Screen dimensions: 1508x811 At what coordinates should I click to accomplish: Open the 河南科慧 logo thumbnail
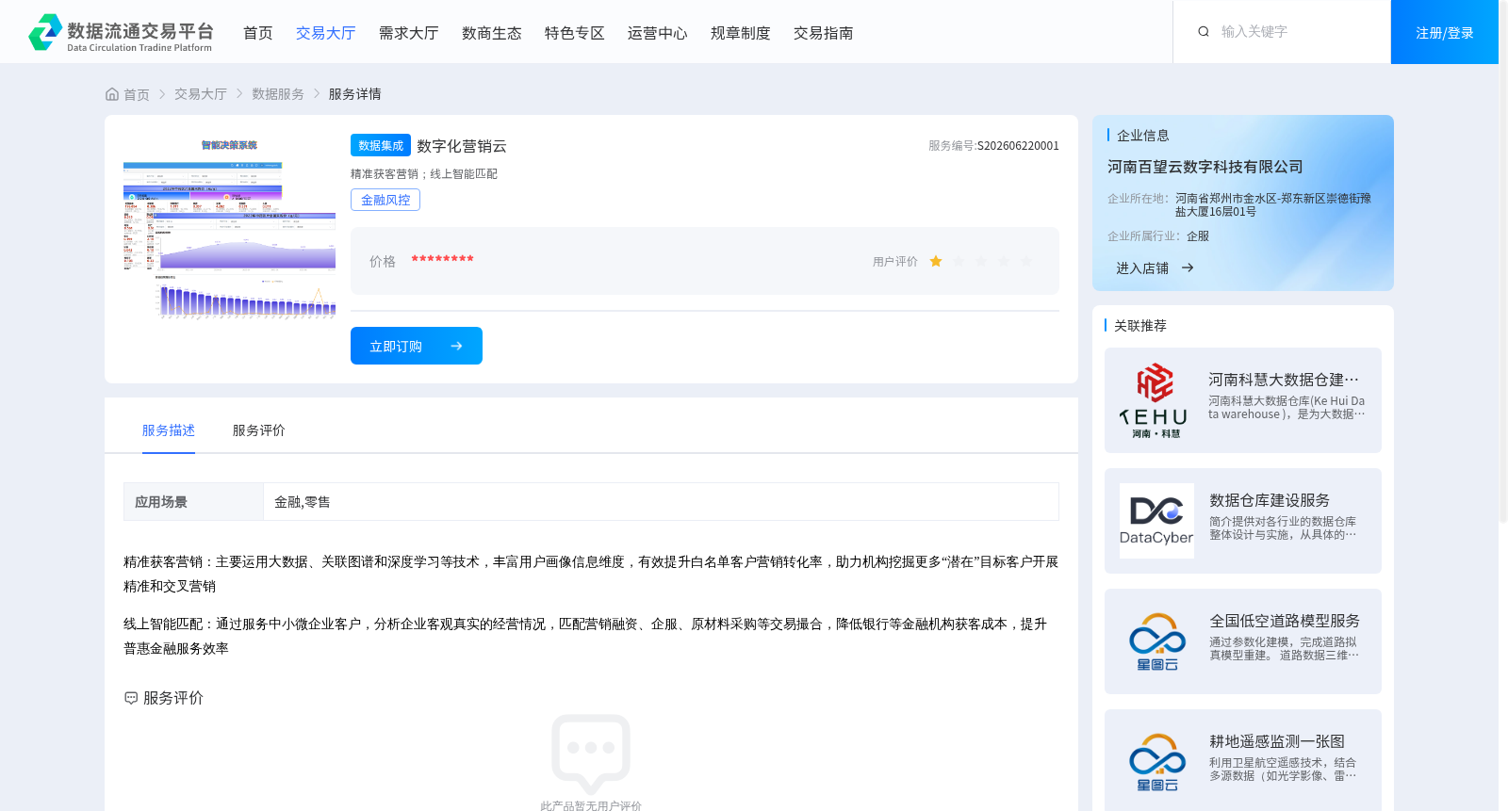(x=1156, y=400)
